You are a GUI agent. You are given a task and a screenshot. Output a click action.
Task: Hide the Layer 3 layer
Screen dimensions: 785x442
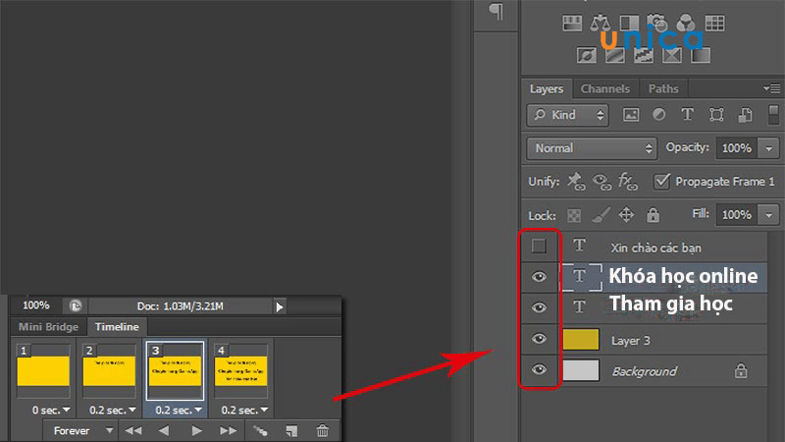pos(539,339)
